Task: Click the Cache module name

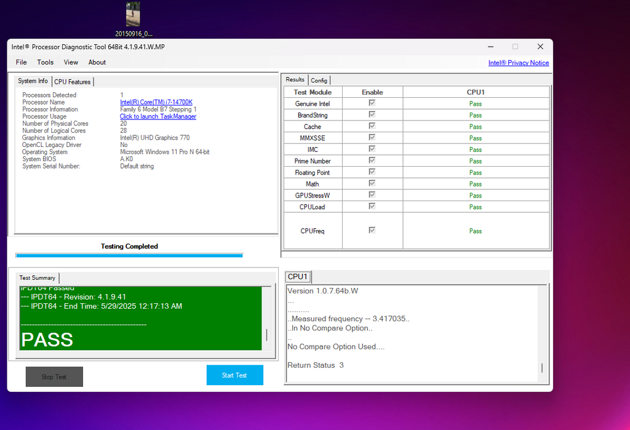Action: pos(313,127)
